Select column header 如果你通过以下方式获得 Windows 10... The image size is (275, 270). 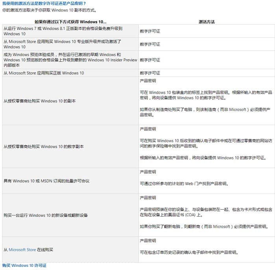point(70,22)
